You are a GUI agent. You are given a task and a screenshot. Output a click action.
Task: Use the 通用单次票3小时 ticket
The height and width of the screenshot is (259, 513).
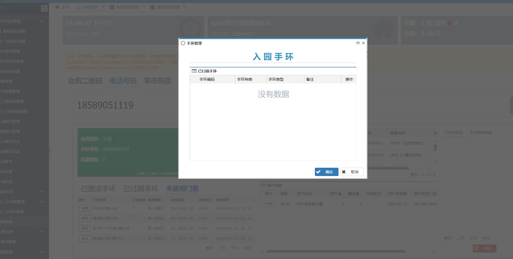coord(85,218)
